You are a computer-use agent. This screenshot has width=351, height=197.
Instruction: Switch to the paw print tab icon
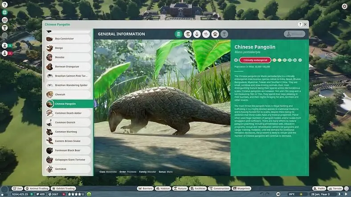(x=215, y=34)
